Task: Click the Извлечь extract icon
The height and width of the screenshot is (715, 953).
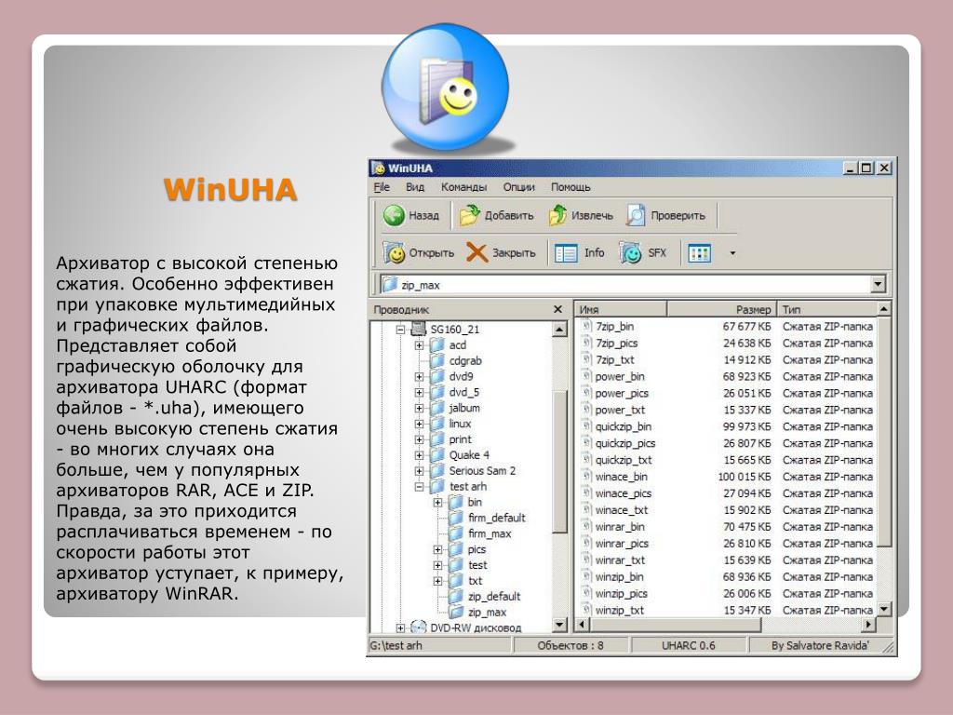Action: click(557, 215)
